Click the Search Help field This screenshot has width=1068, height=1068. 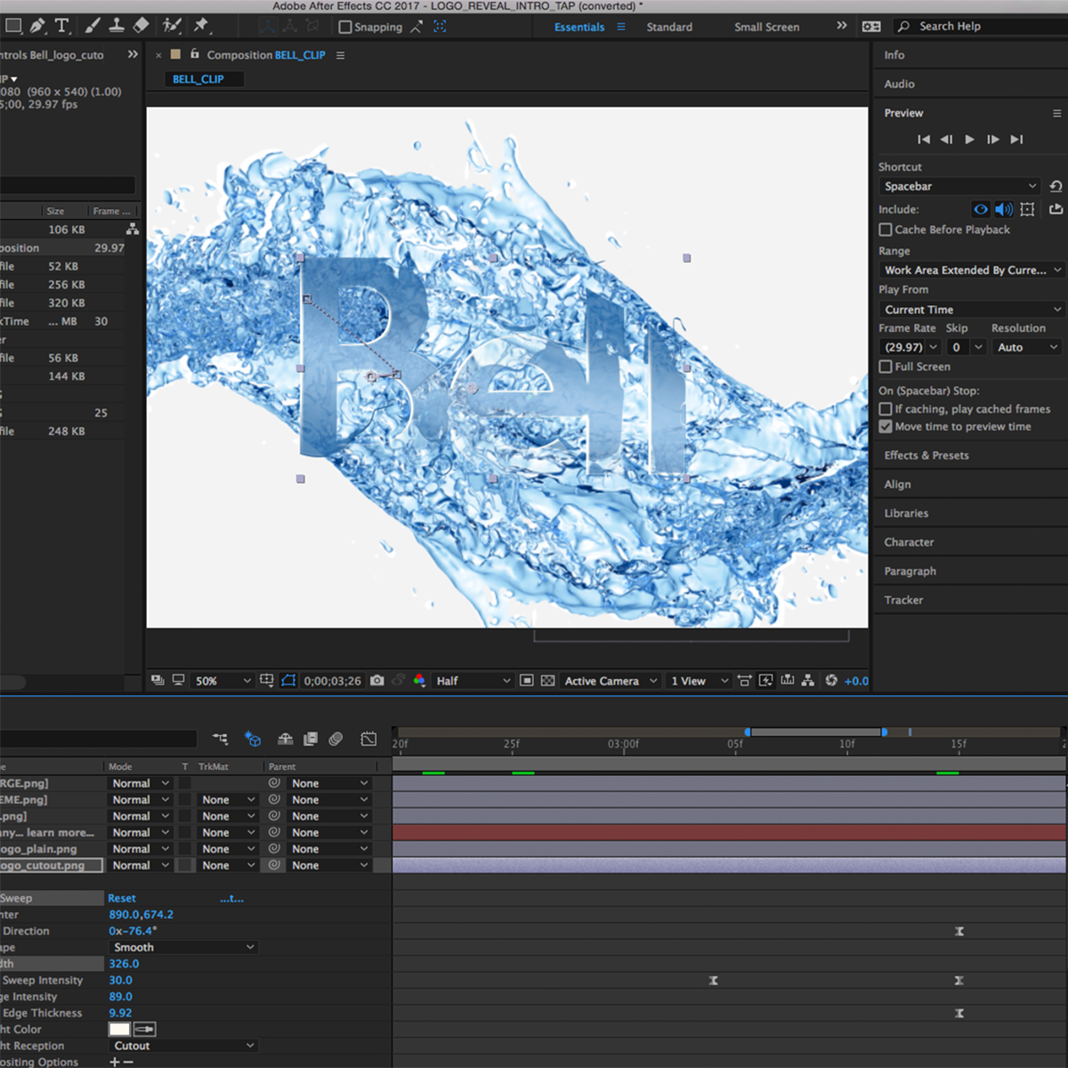(979, 27)
